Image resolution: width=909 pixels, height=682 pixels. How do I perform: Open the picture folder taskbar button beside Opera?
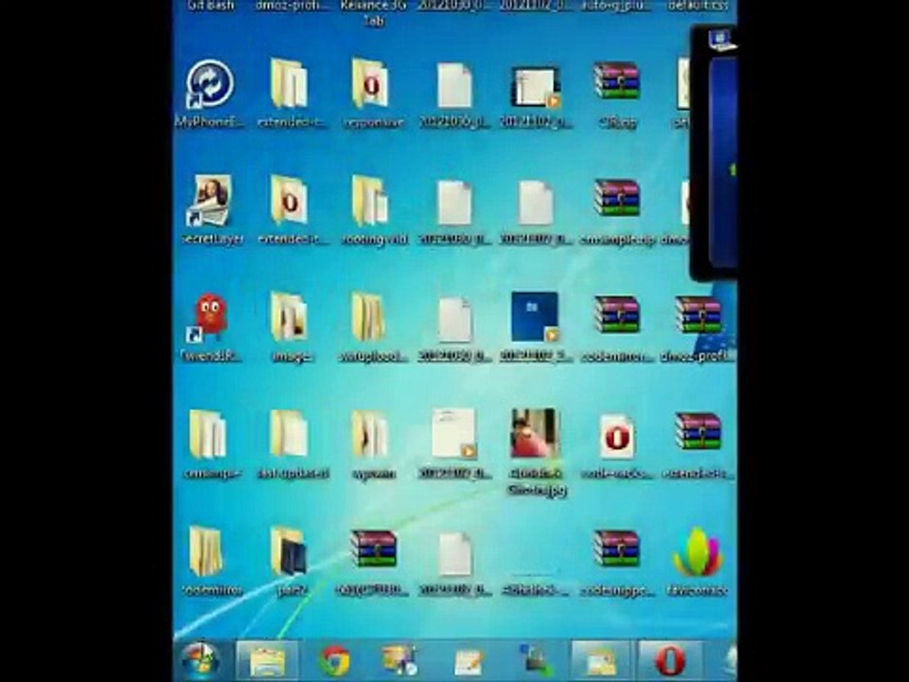[x=600, y=661]
